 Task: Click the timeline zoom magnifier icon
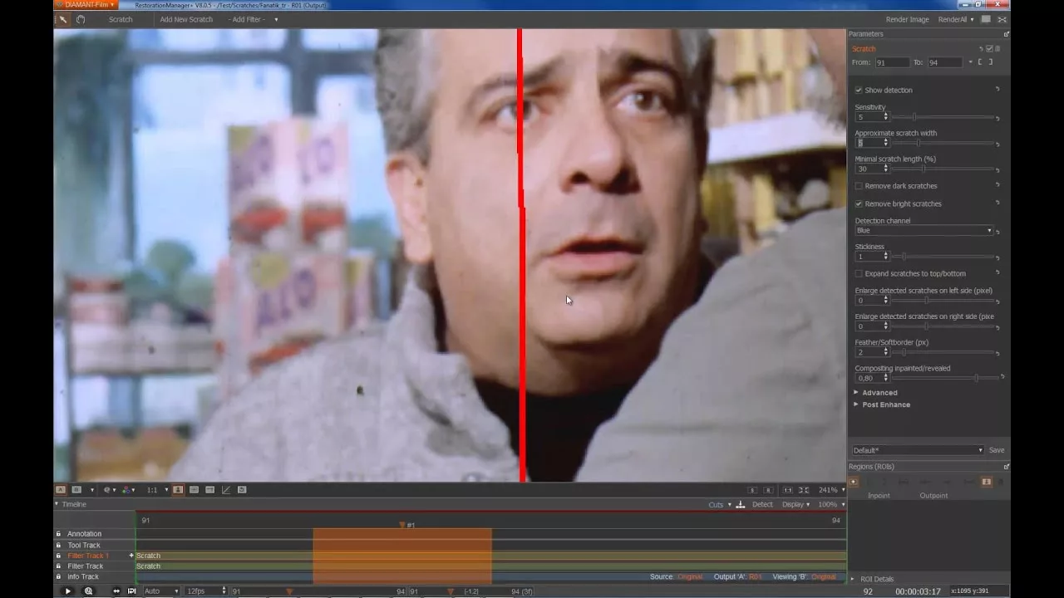coord(89,591)
